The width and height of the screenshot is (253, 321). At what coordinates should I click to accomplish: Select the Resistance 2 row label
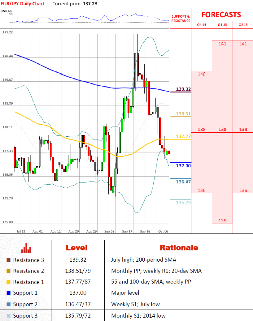[28, 271]
